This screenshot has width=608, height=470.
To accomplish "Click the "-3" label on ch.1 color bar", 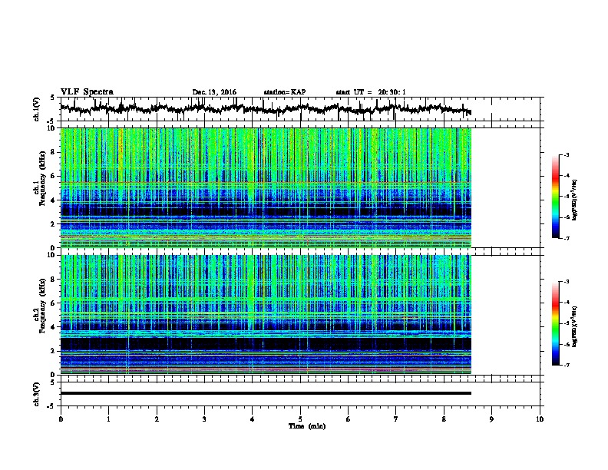I will tap(567, 154).
